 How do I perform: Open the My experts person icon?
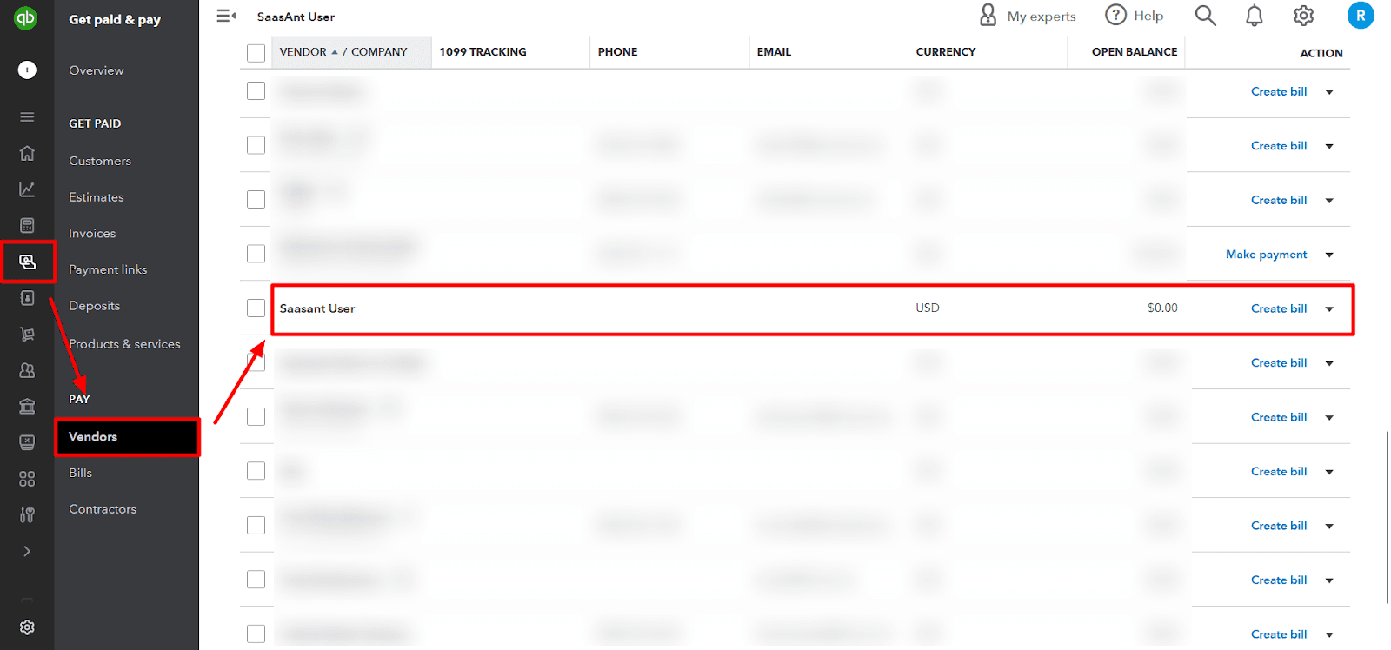pyautogui.click(x=988, y=15)
